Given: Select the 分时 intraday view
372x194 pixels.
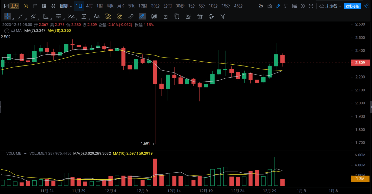Looking at the screenshot, I should pyautogui.click(x=167, y=6).
